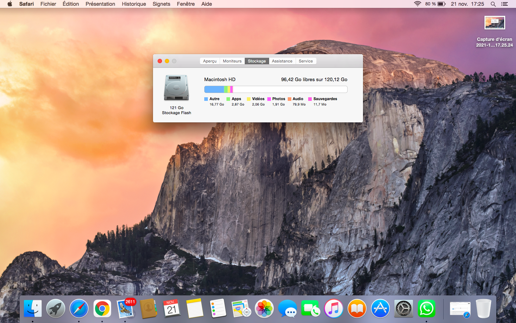The image size is (516, 323).
Task: Open Mail with 2611 unread badge
Action: coord(125,309)
